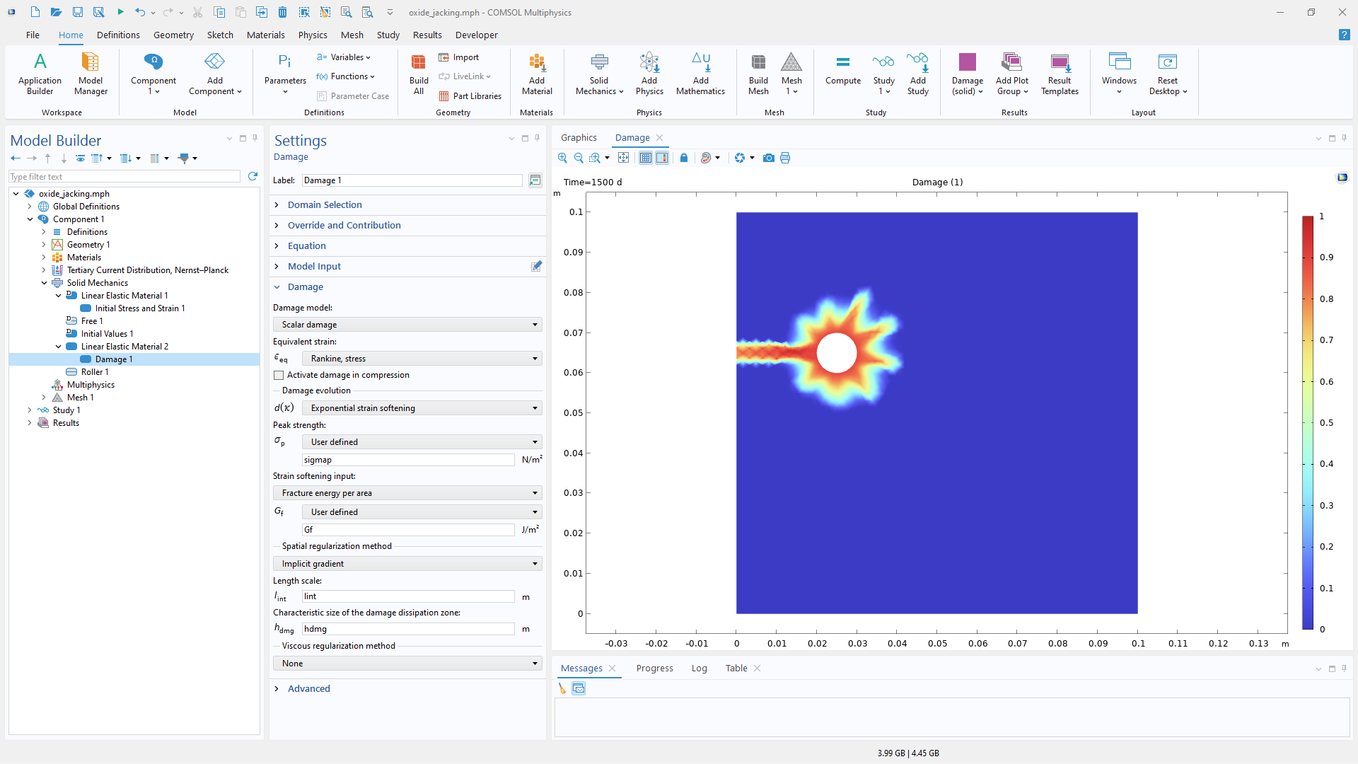The width and height of the screenshot is (1358, 764).
Task: Enable Activate damage in compression
Action: [x=279, y=376]
